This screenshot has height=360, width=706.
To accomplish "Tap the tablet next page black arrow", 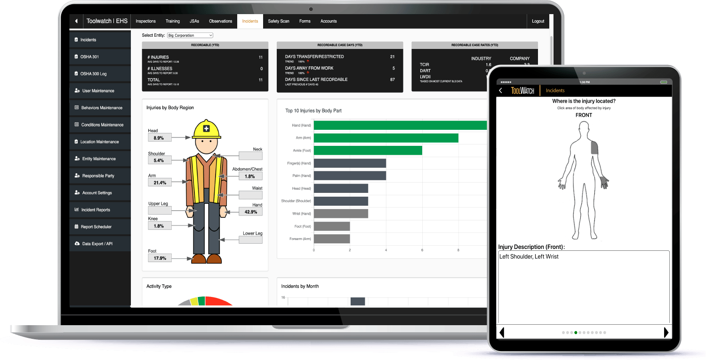I will coord(666,332).
